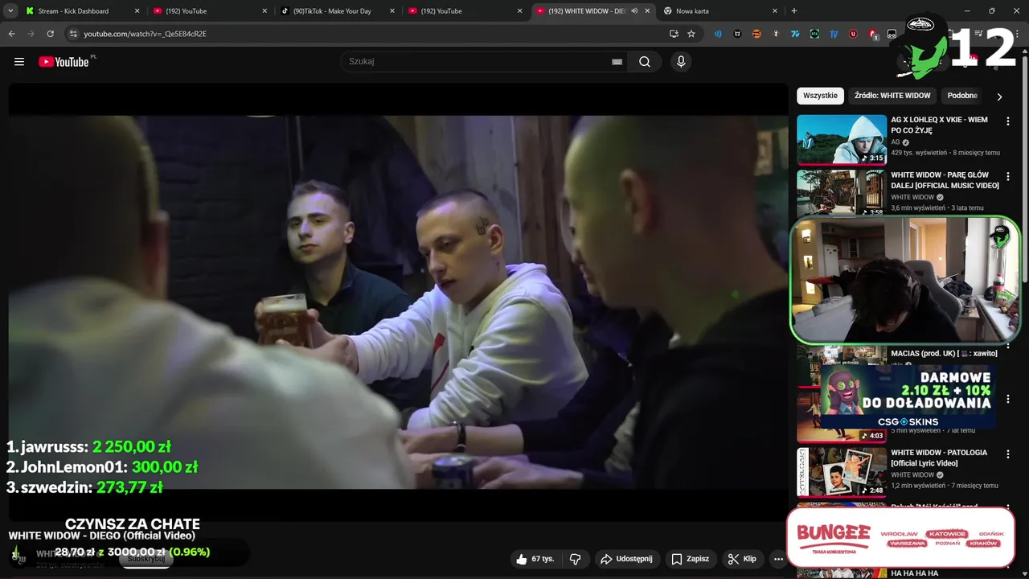Click the magnifier search button

[x=645, y=62]
